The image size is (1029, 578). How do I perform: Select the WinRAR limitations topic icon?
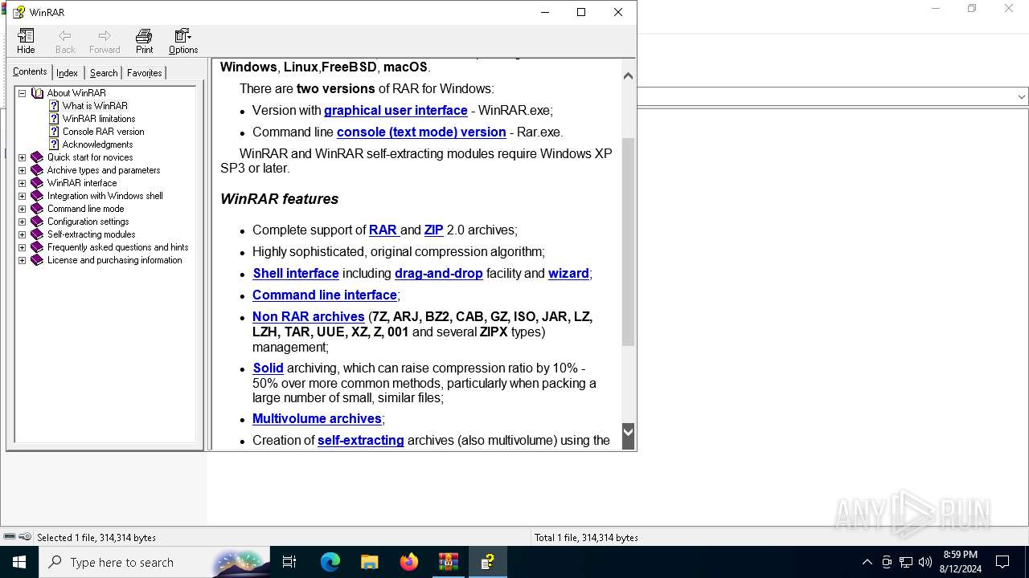point(54,119)
